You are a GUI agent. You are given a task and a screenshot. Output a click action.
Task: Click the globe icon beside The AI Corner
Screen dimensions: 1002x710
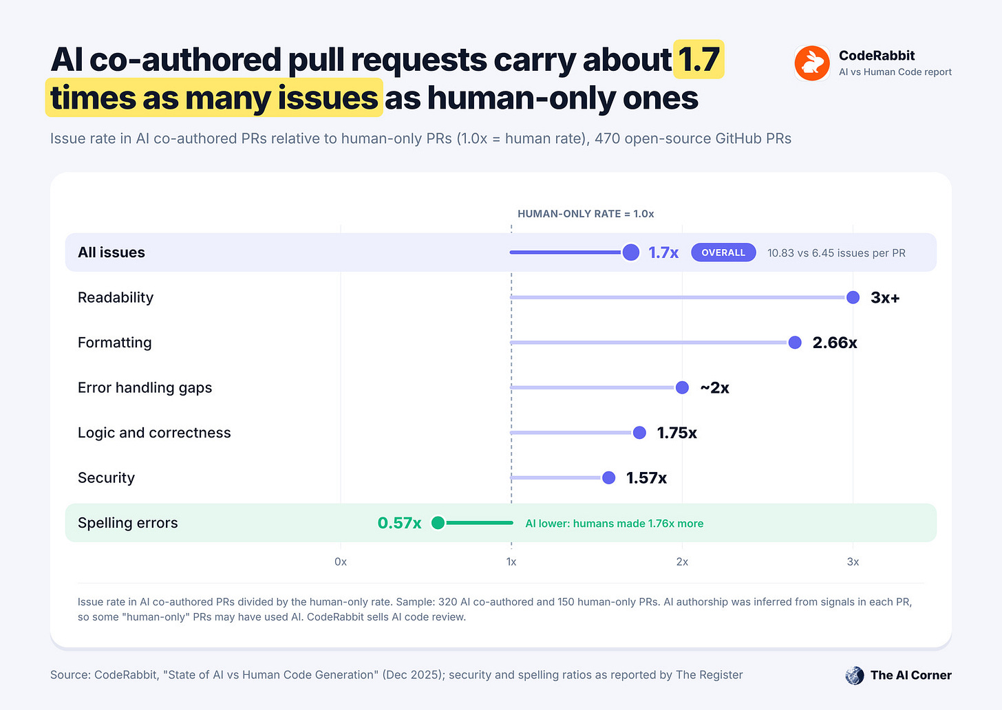click(855, 675)
